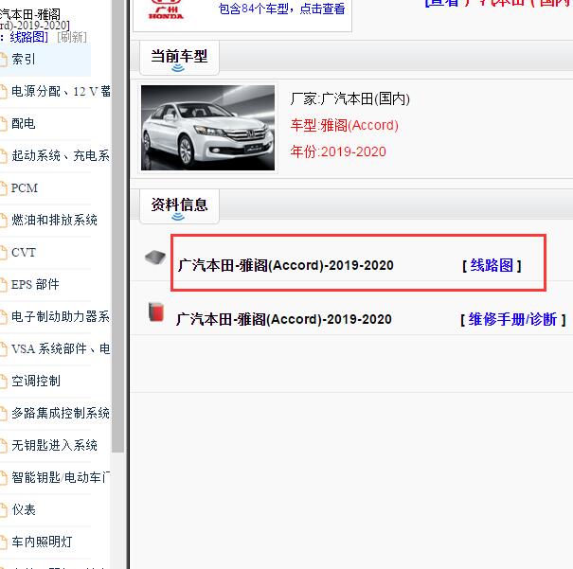Click the 车型:雅阁(Accord) text
573x569 pixels.
coord(344,126)
